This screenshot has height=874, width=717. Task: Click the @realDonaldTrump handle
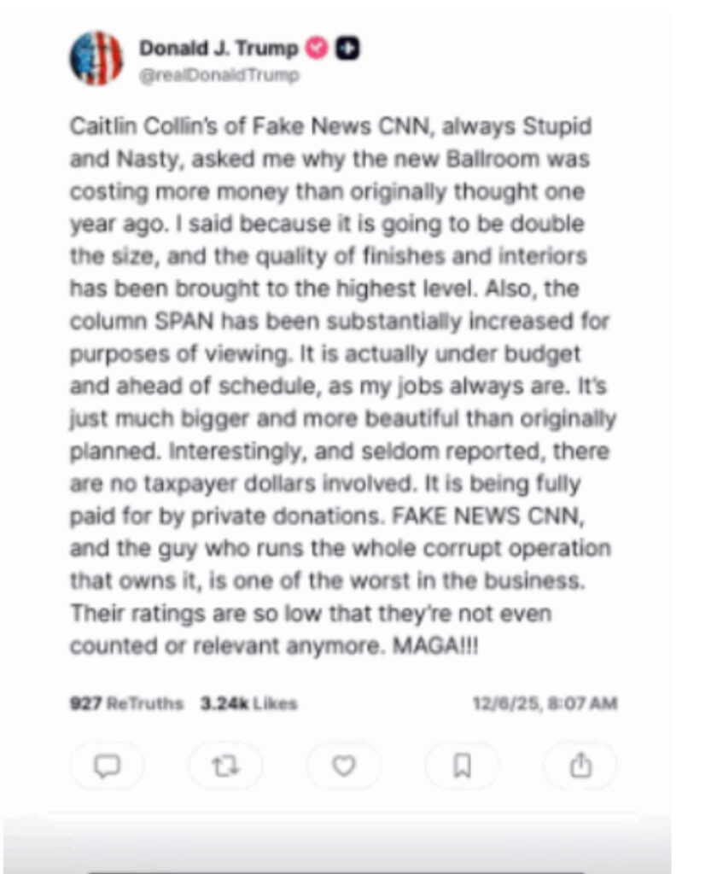[219, 76]
